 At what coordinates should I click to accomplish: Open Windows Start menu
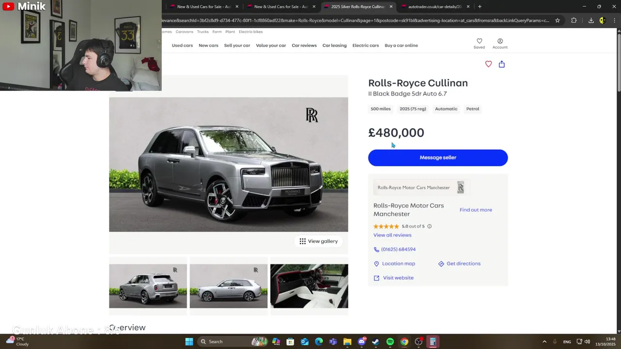189,342
